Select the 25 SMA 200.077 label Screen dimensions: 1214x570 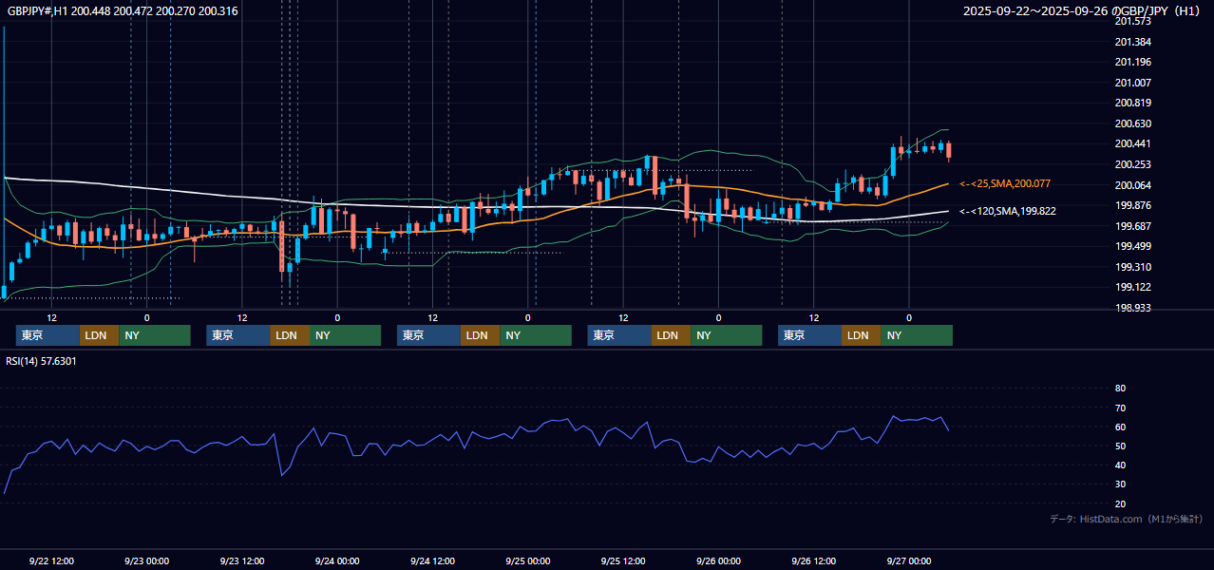coord(1005,183)
